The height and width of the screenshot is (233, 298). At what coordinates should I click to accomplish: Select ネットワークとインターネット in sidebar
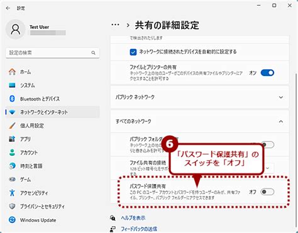pyautogui.click(x=53, y=112)
